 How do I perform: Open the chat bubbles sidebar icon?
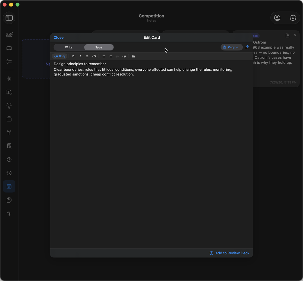[9, 92]
